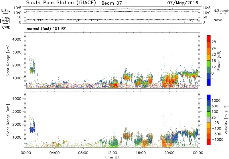This screenshot has width=229, height=159.
Task: Click the 'Power [dB]' colorbar label
Action: (x=218, y=61)
